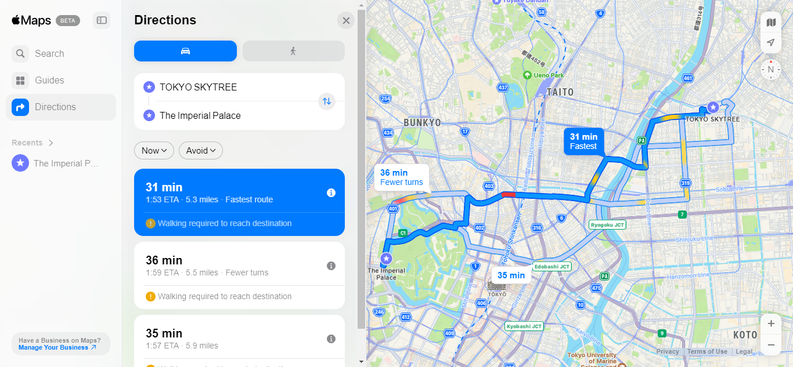Zoom in with plus button
This screenshot has width=793, height=367.
(771, 324)
